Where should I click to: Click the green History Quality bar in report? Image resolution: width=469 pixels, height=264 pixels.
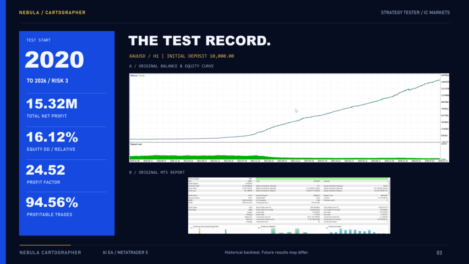point(322,179)
